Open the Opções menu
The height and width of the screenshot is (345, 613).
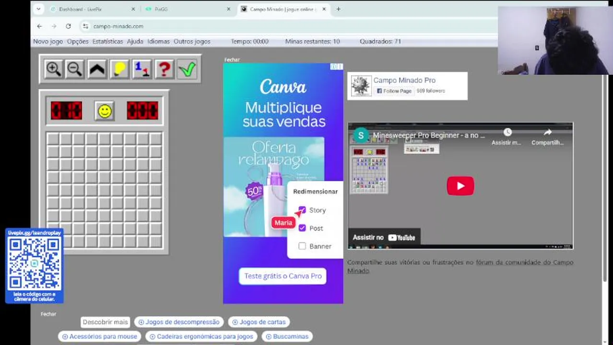coord(78,42)
